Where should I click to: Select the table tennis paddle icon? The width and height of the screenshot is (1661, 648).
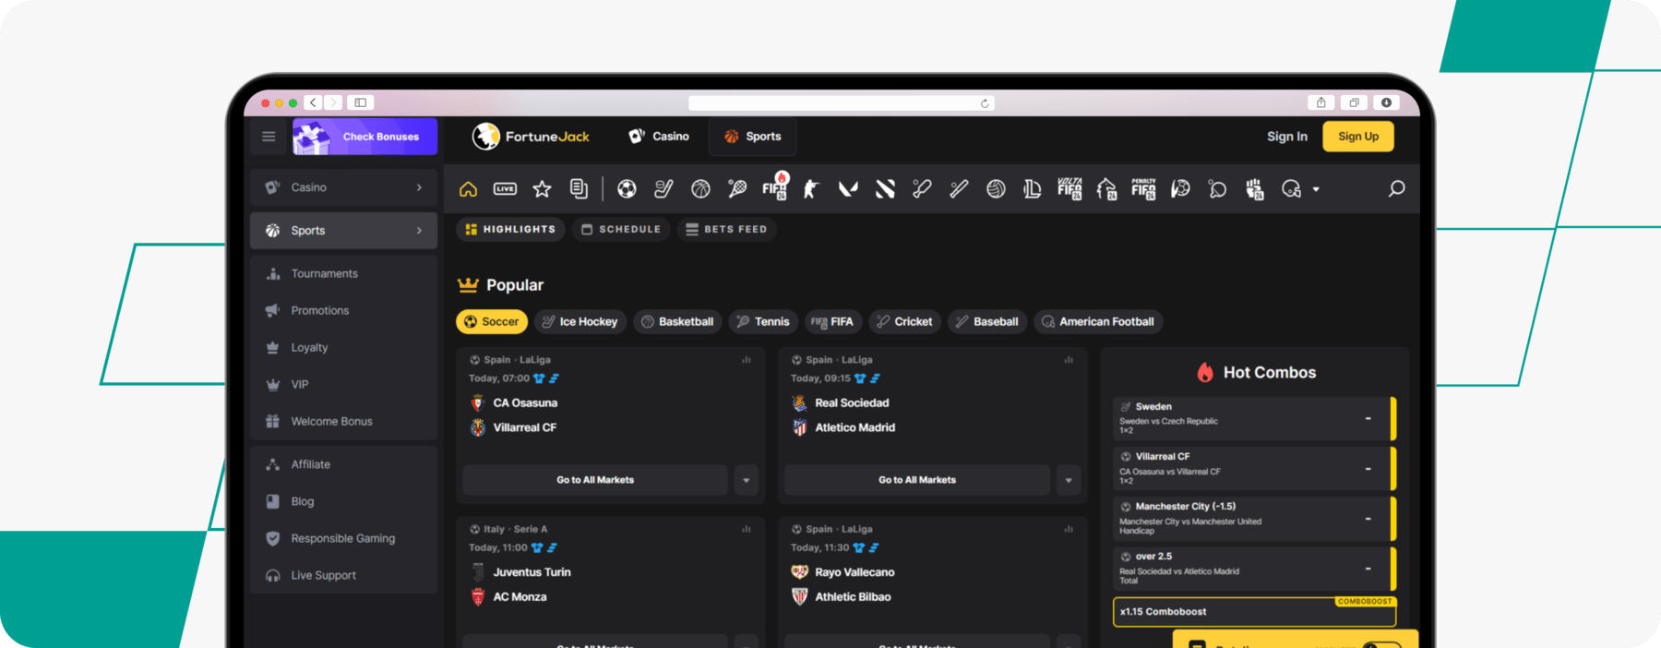[1217, 189]
